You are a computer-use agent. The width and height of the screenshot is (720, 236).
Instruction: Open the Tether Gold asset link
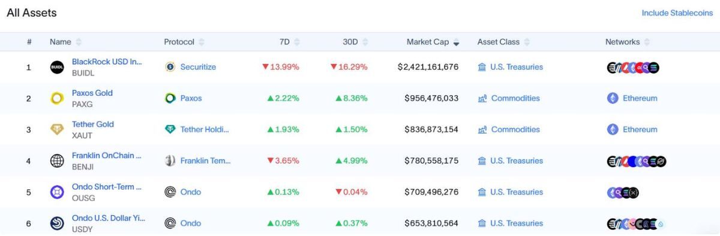[93, 124]
